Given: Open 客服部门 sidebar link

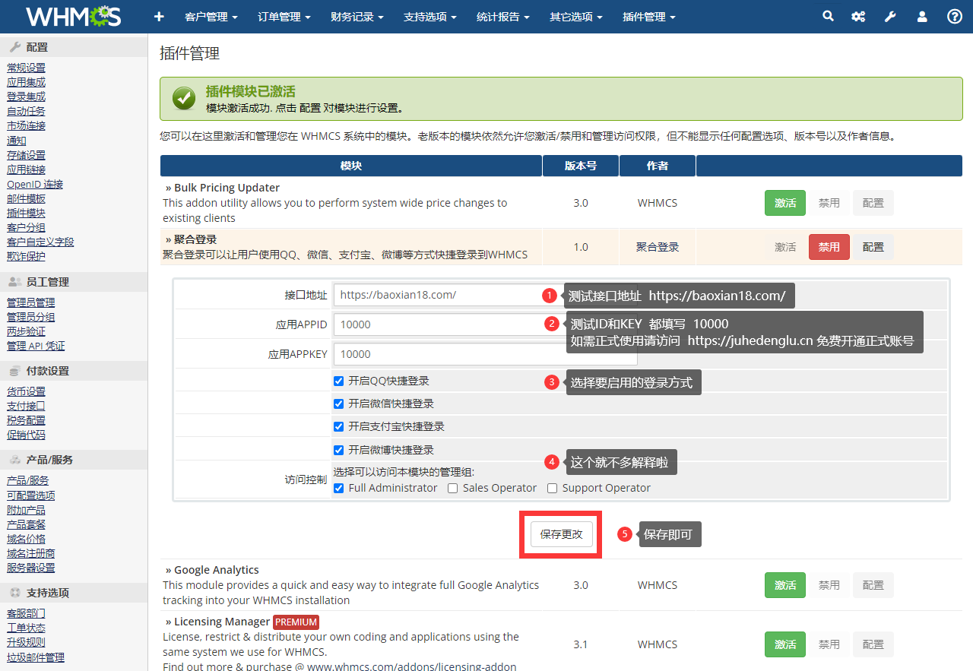Looking at the screenshot, I should click(x=26, y=613).
